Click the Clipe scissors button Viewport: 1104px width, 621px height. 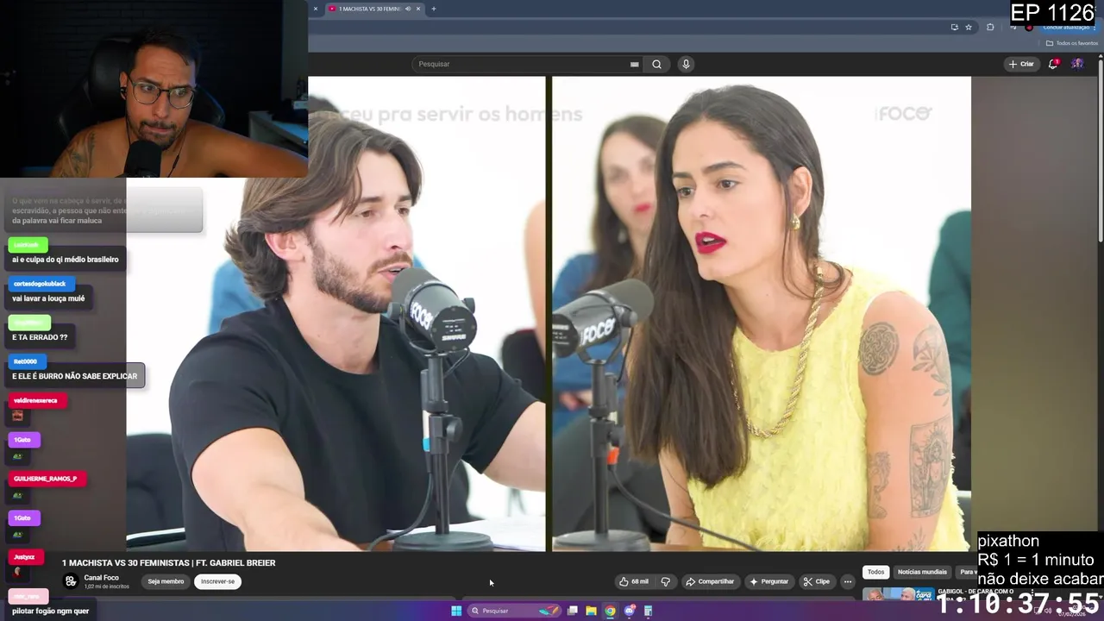[x=816, y=581]
